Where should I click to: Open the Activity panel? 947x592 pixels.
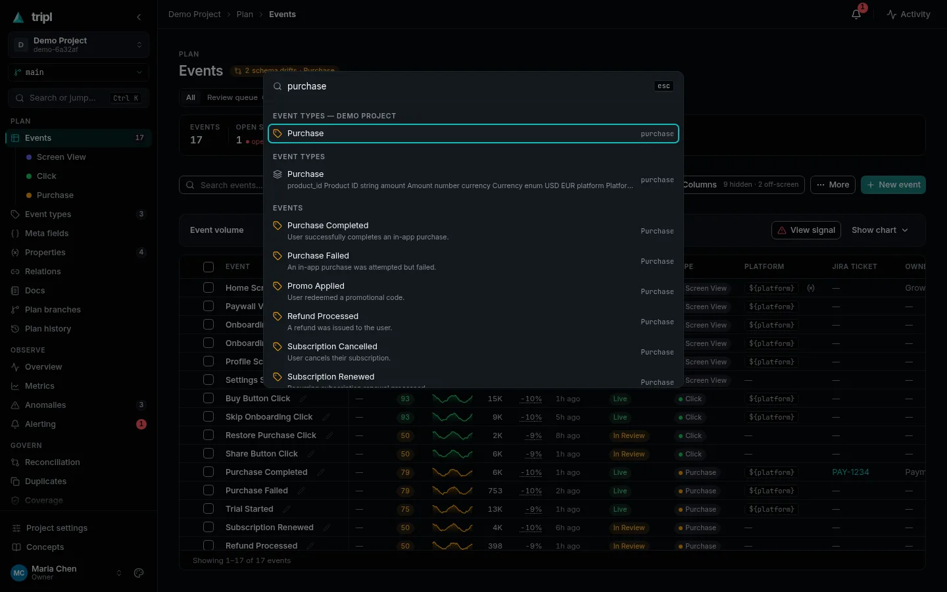(x=908, y=14)
